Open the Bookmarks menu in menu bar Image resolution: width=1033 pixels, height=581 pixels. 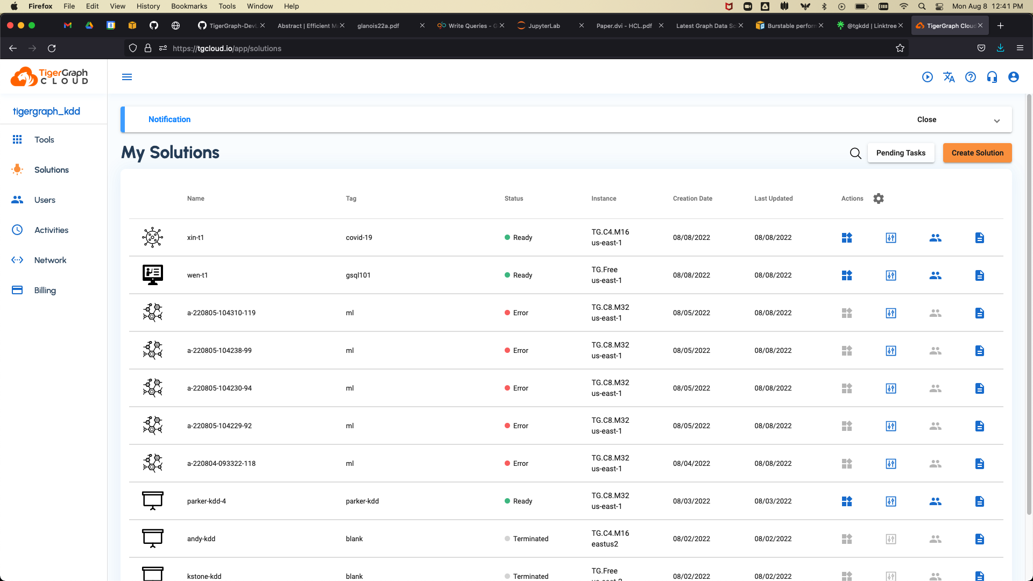(189, 6)
